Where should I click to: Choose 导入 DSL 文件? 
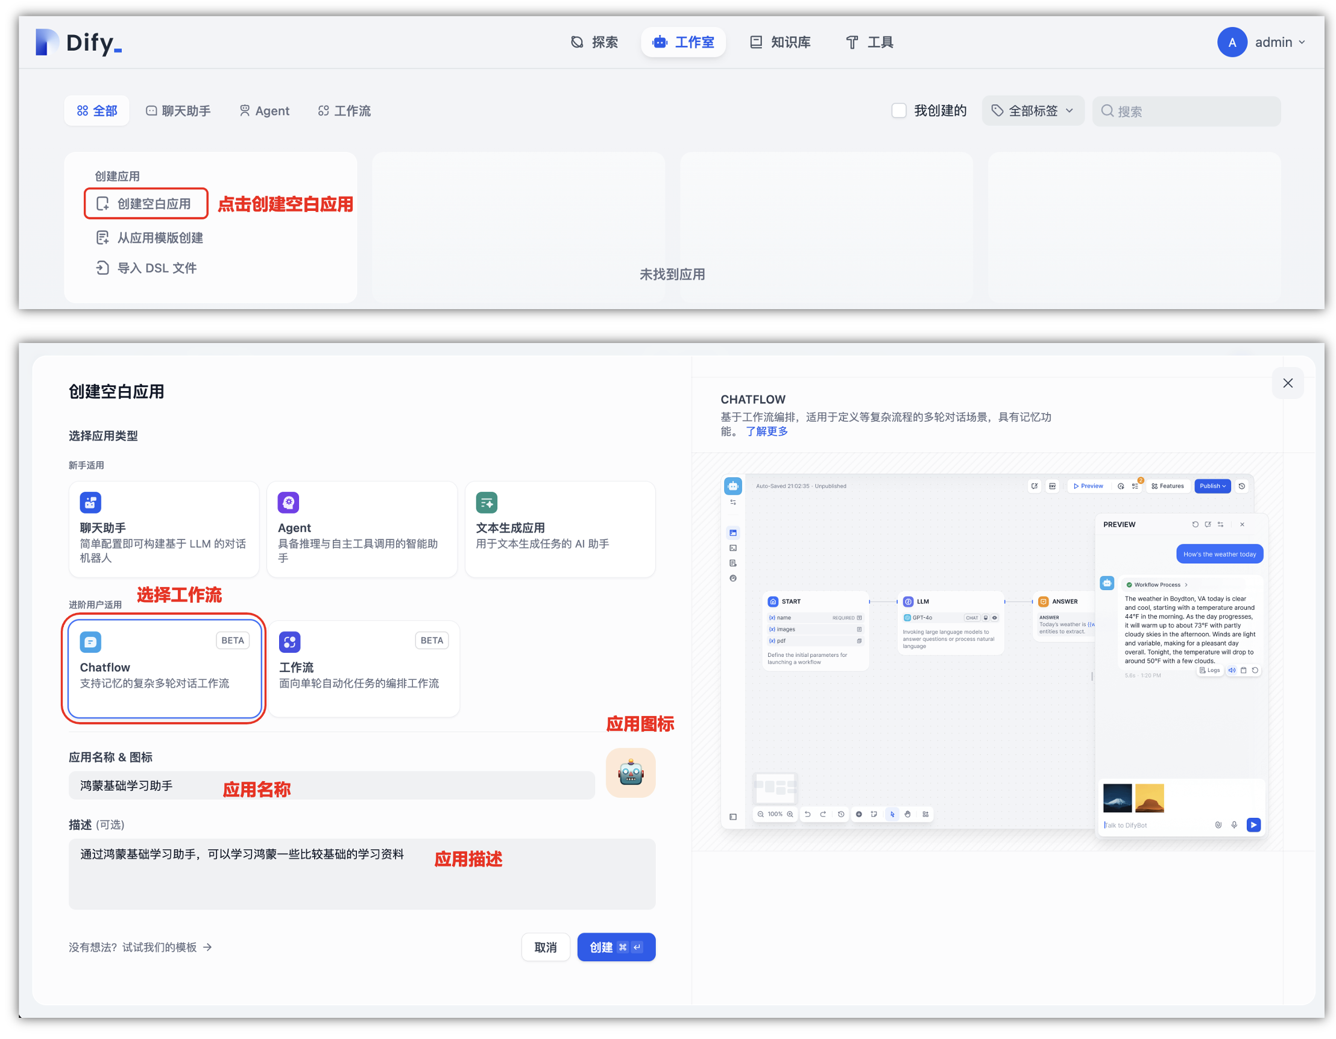coord(147,268)
